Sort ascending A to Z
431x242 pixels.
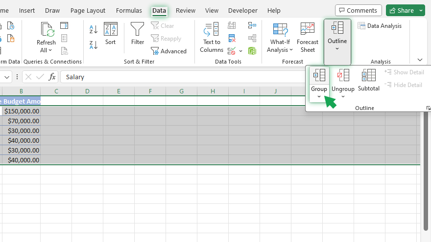(94, 29)
